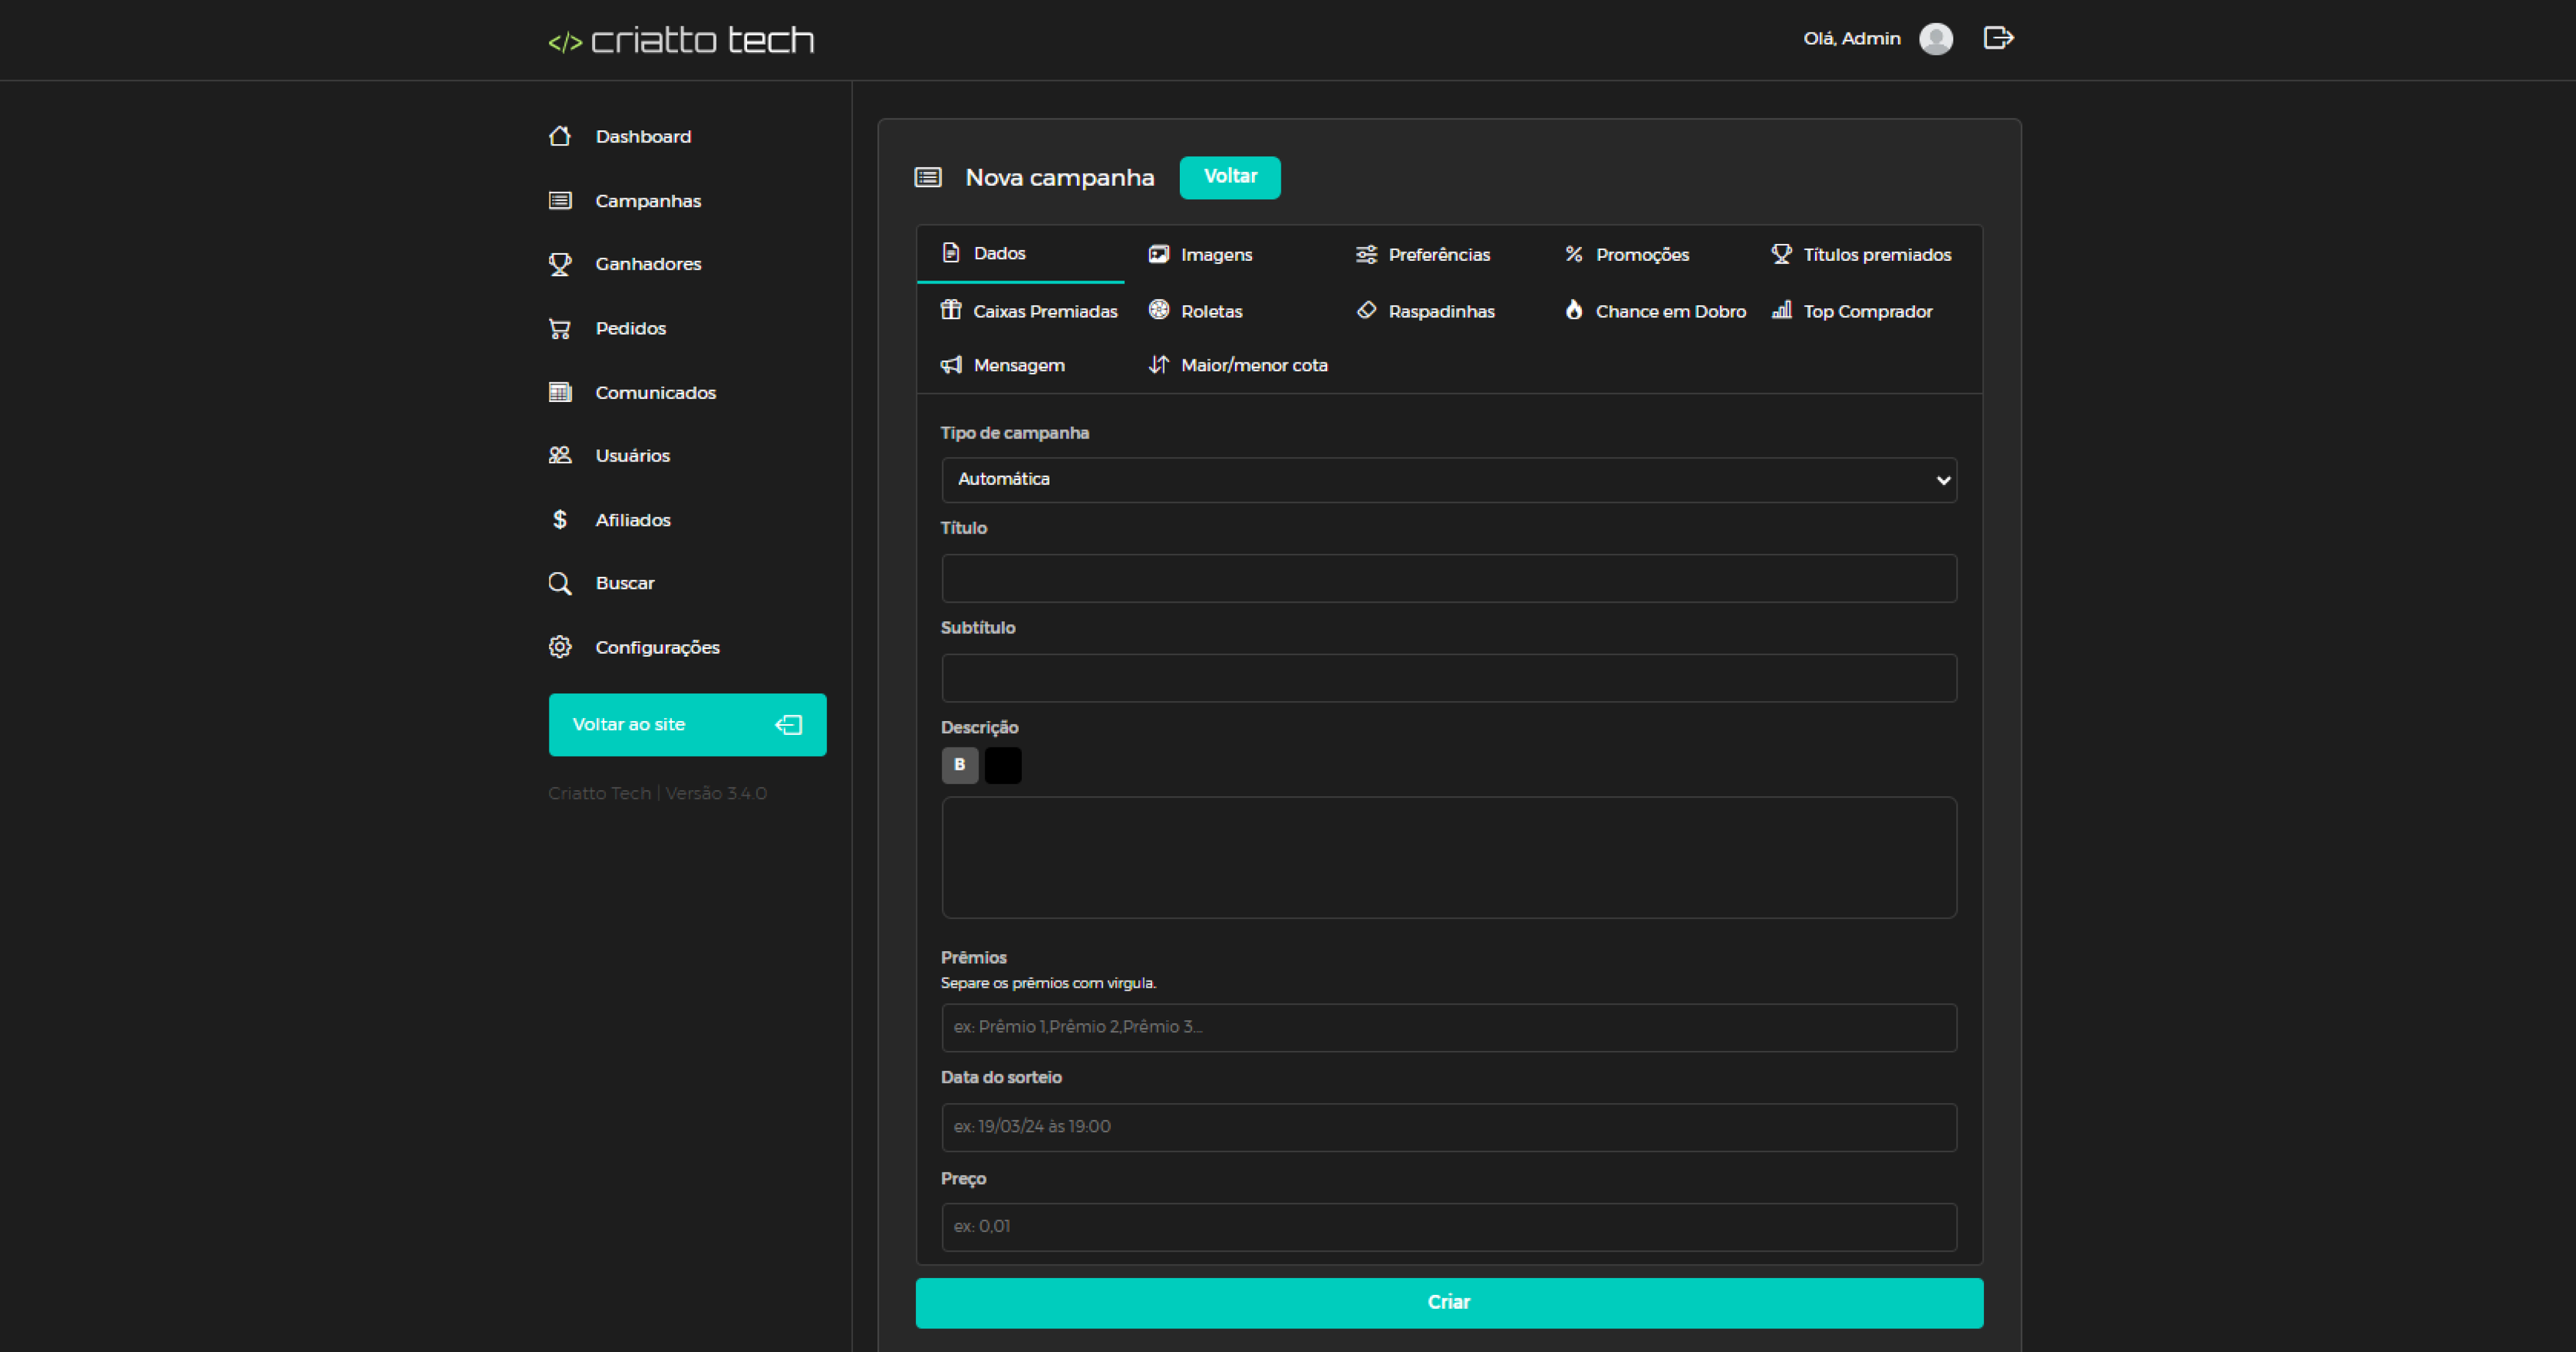Click the Maior/menor cota arrows icon
2576x1352 pixels.
tap(1159, 364)
